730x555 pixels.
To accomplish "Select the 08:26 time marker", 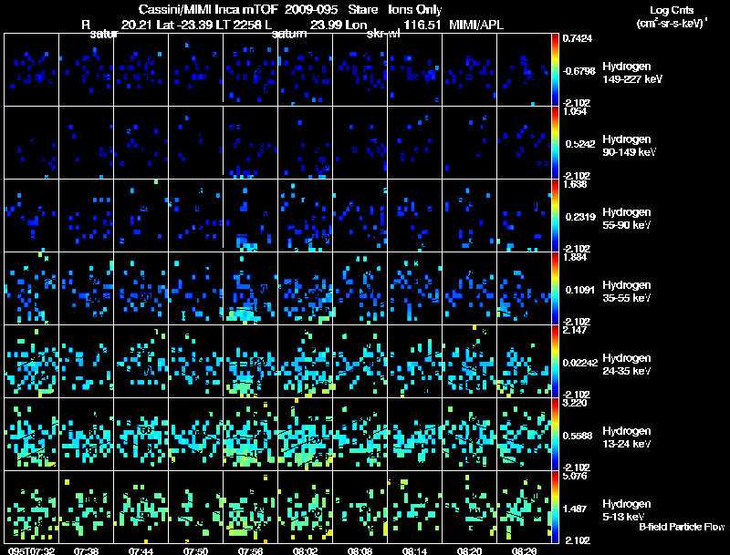I will click(x=523, y=550).
